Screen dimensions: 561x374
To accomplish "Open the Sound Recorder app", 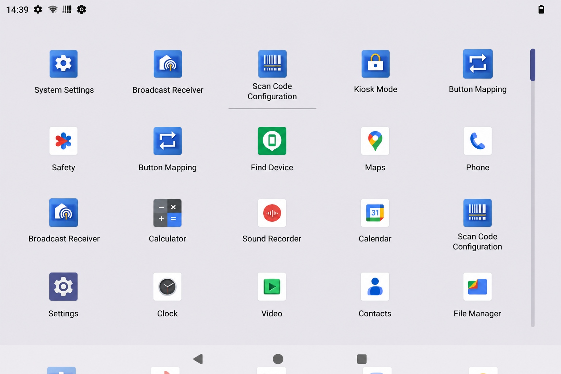I will click(x=272, y=213).
